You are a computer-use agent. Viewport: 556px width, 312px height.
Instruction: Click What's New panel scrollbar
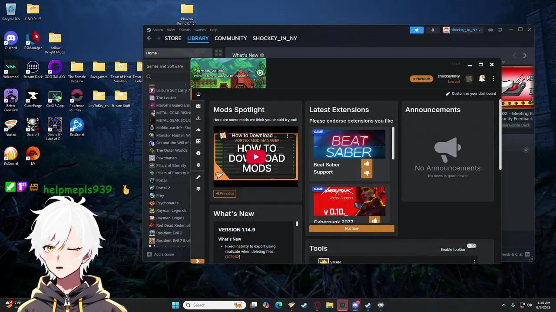click(297, 224)
